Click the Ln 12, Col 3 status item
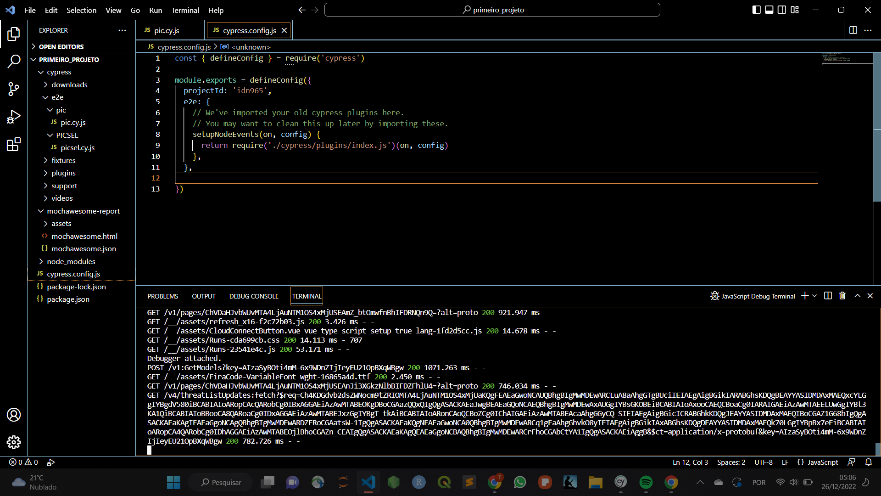The image size is (881, 496). [690, 462]
